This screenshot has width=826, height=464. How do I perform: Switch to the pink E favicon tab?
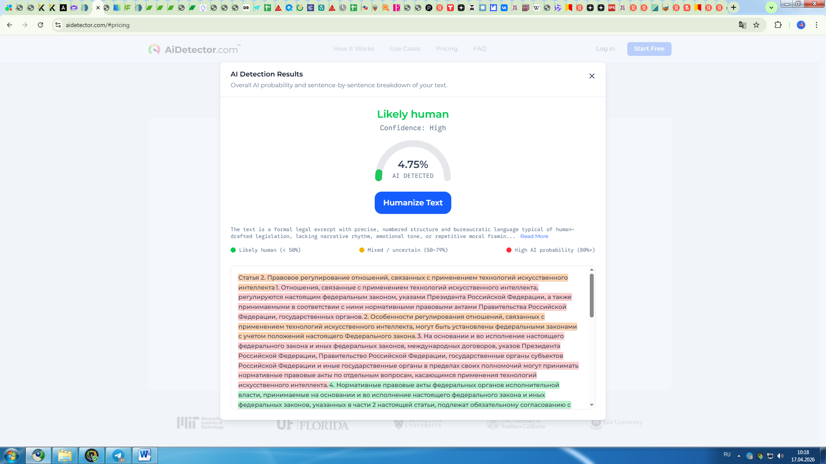click(x=397, y=8)
